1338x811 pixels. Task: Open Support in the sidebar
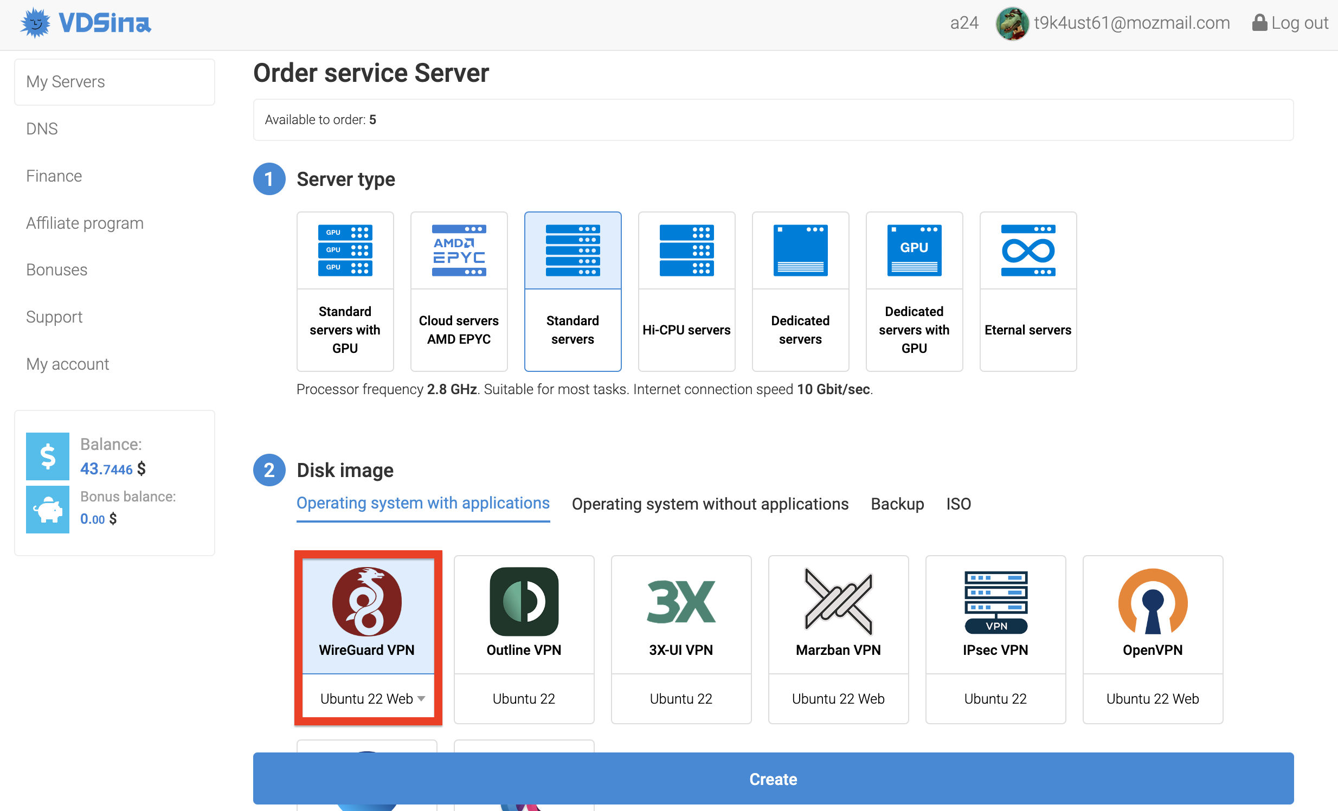point(54,317)
